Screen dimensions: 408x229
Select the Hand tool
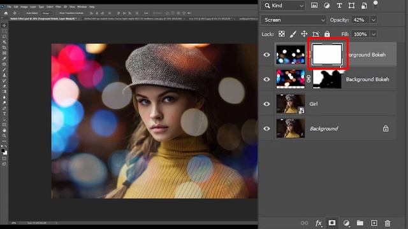[x=4, y=130]
